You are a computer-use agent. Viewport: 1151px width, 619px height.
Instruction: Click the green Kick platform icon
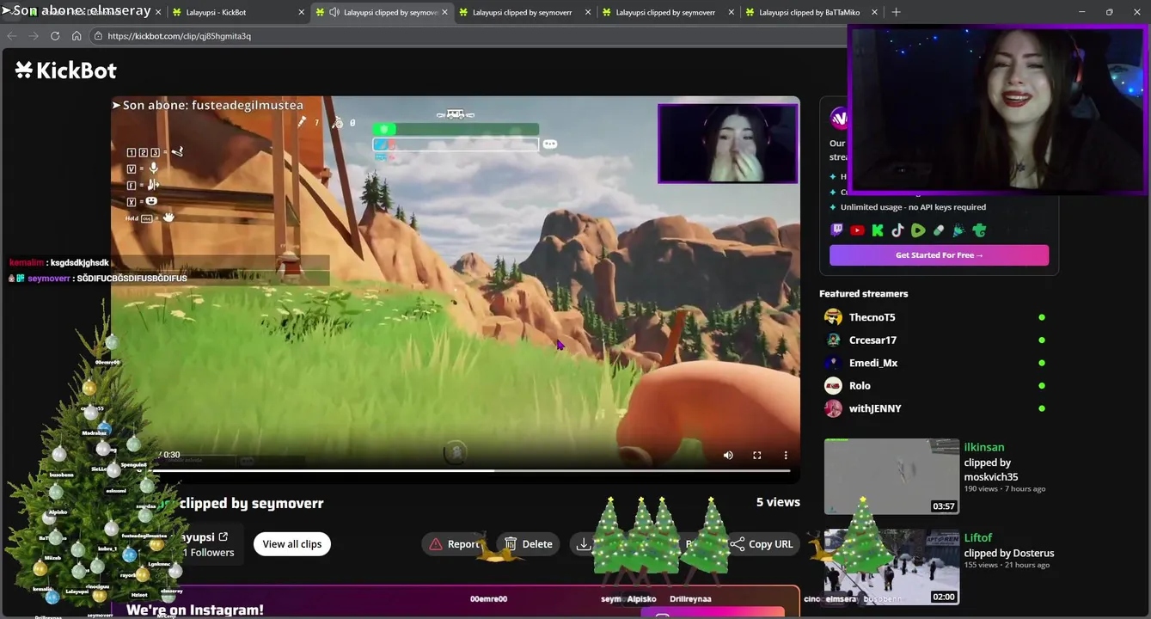(878, 230)
